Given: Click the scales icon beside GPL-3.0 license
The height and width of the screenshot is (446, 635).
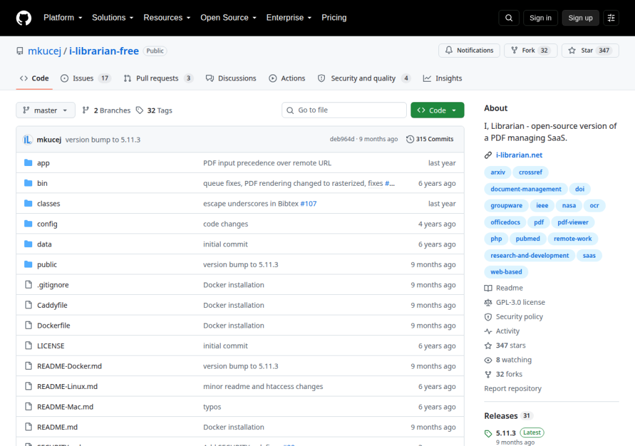Looking at the screenshot, I should coord(488,302).
